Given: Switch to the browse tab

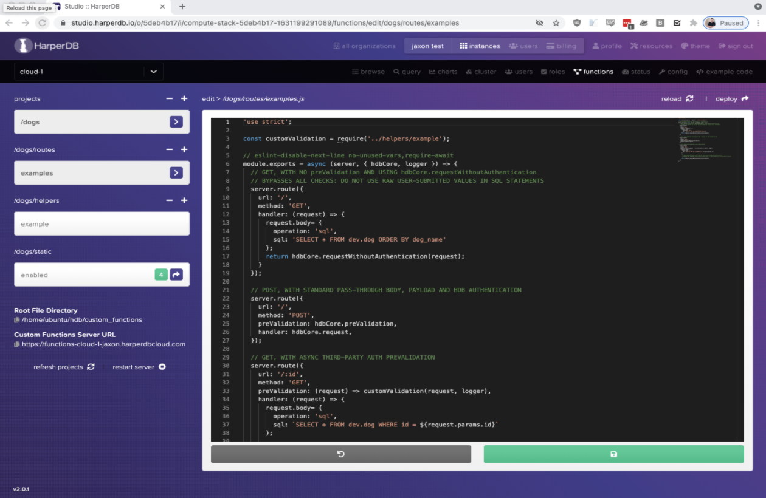Looking at the screenshot, I should 368,72.
